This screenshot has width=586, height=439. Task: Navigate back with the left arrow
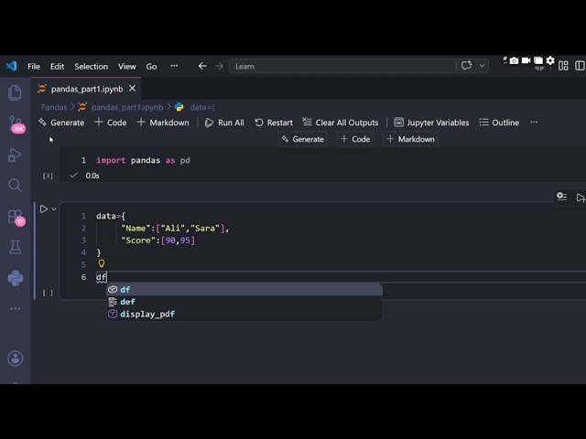(x=202, y=66)
